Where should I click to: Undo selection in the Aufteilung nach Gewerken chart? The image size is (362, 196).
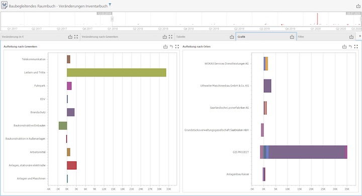pyautogui.click(x=171, y=47)
